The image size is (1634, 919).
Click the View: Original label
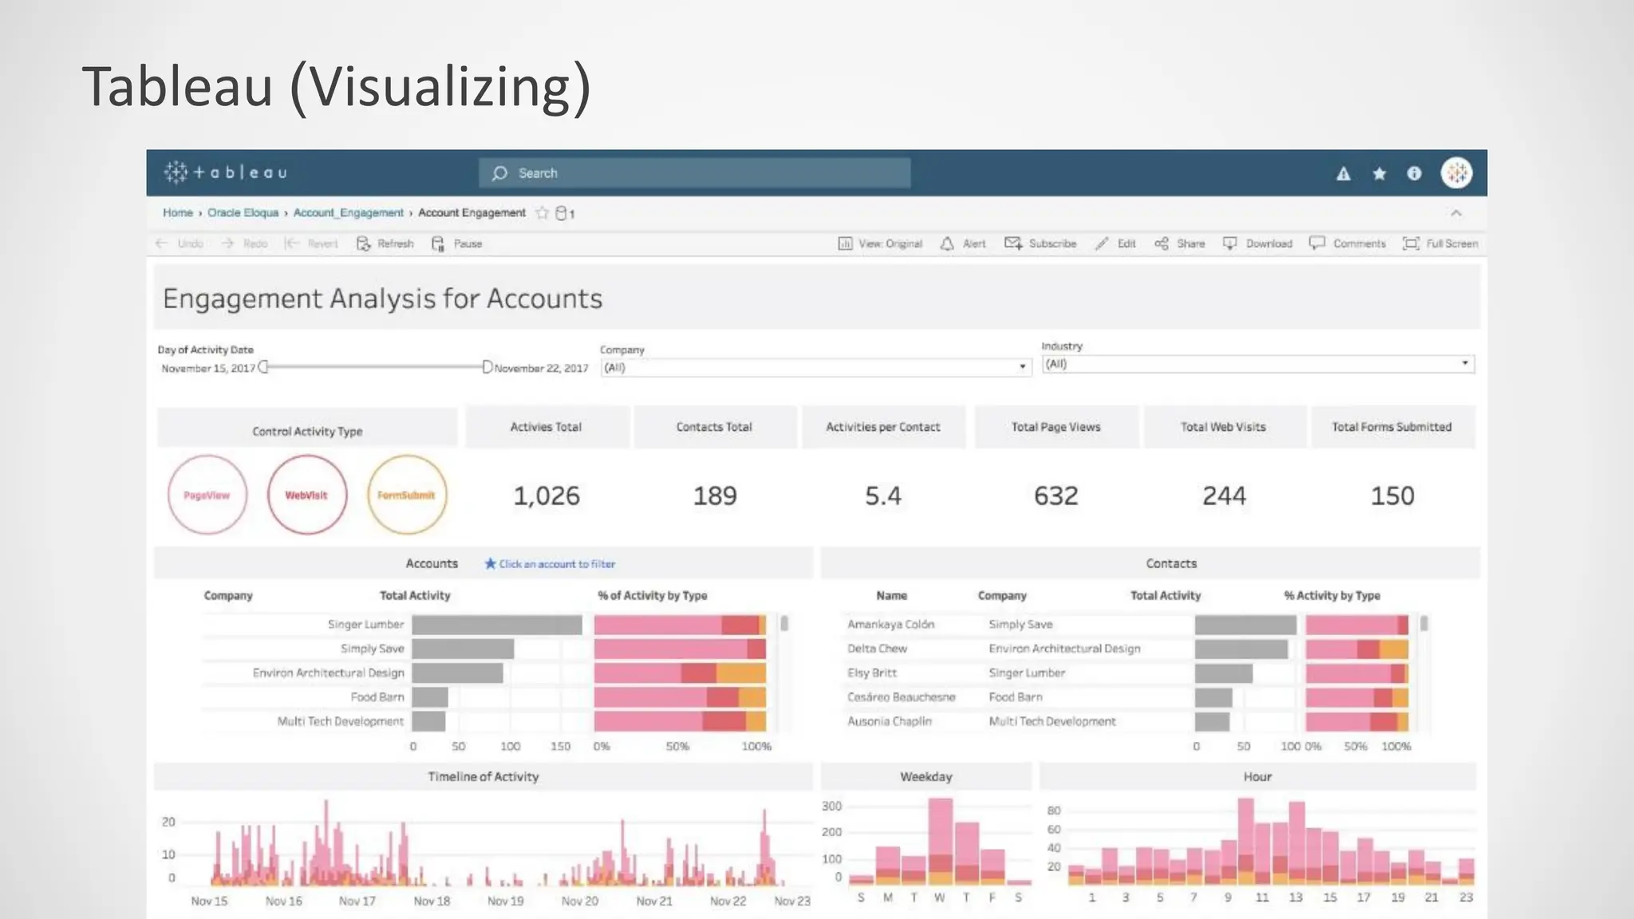click(x=890, y=243)
